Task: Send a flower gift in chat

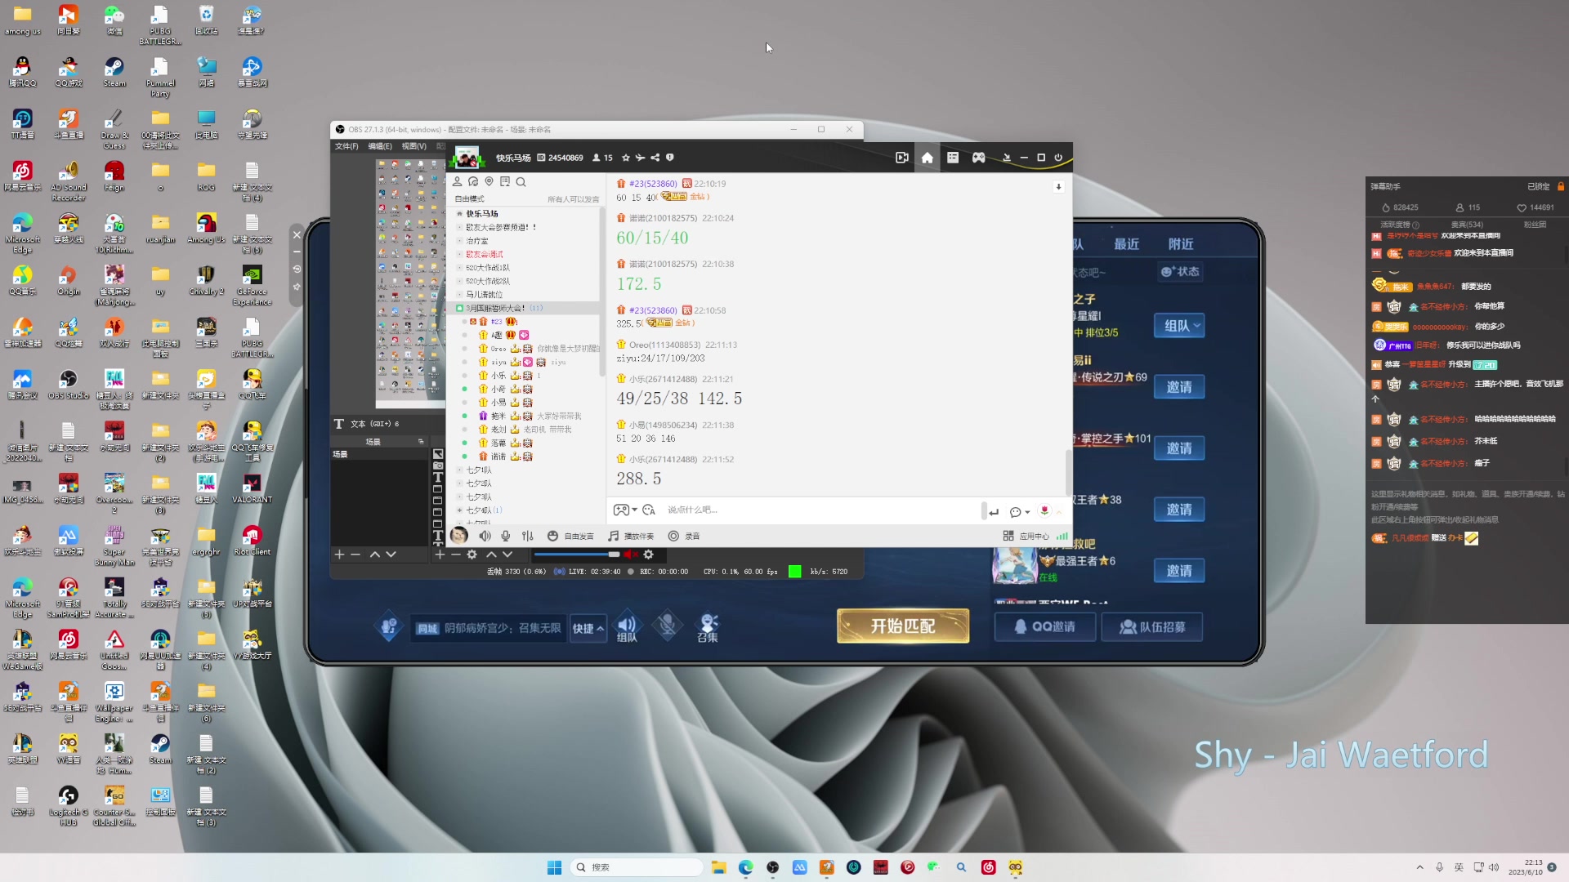Action: 1044,511
